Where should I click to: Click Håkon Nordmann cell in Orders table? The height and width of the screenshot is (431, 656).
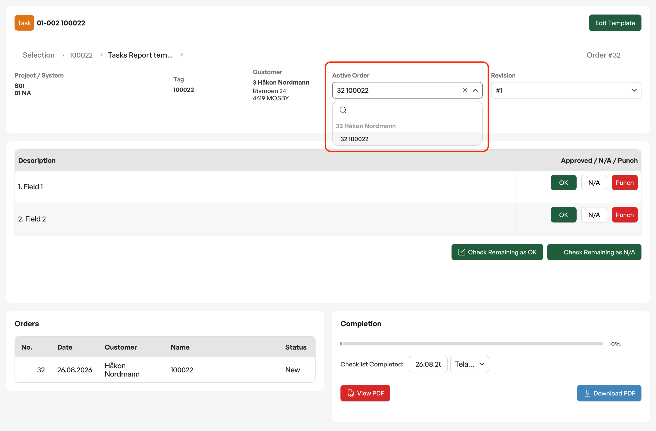[x=122, y=370]
